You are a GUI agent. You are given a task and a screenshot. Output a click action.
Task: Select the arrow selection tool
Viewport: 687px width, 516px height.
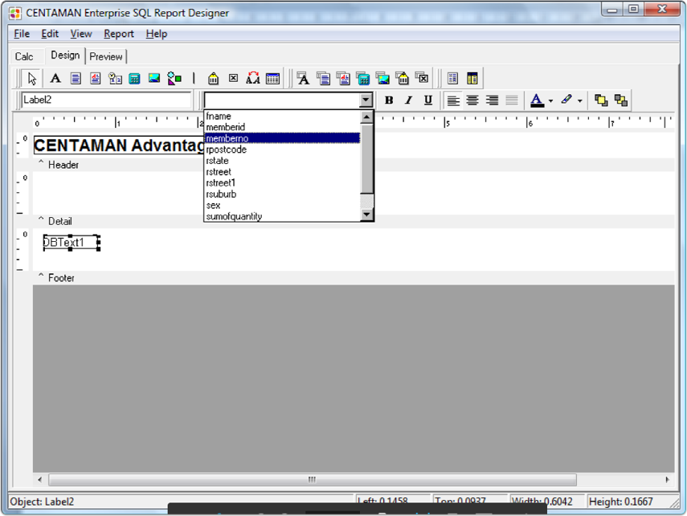(31, 78)
